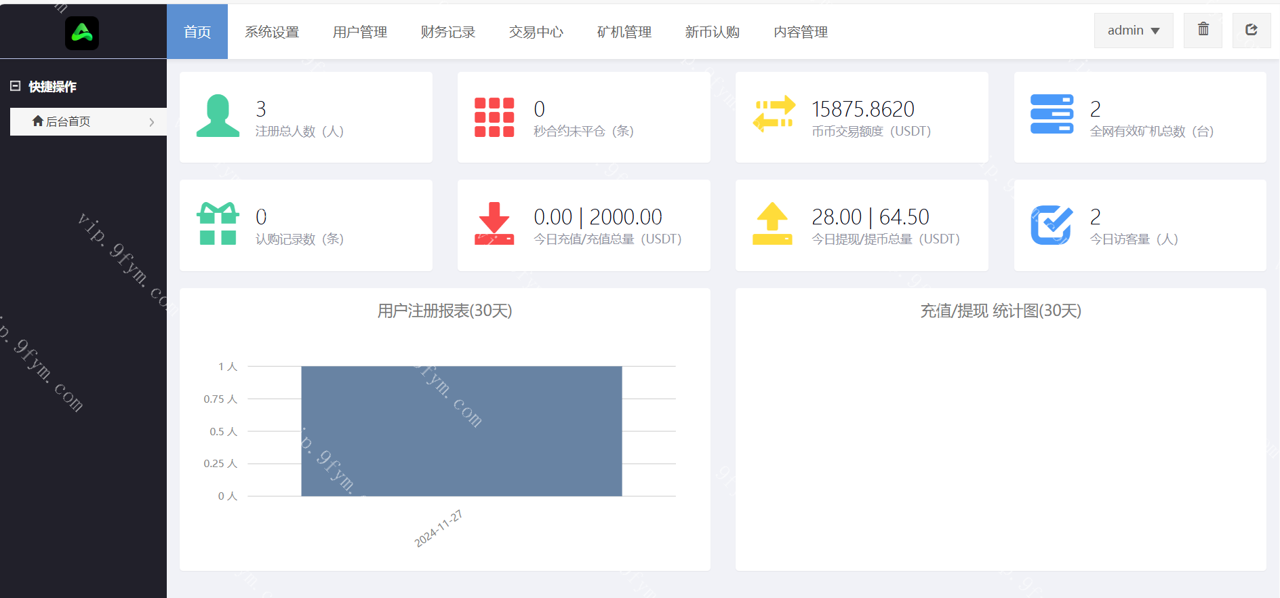
Task: Click the blue checkmark visitors icon
Action: [1052, 224]
